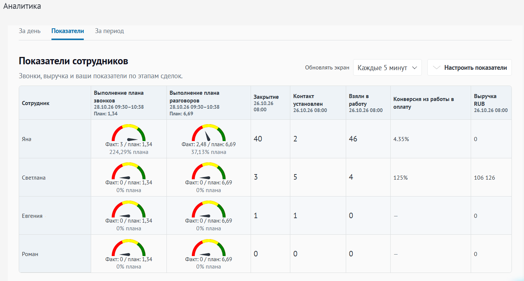The image size is (524, 281).
Task: Select the Показатели tab
Action: point(68,31)
